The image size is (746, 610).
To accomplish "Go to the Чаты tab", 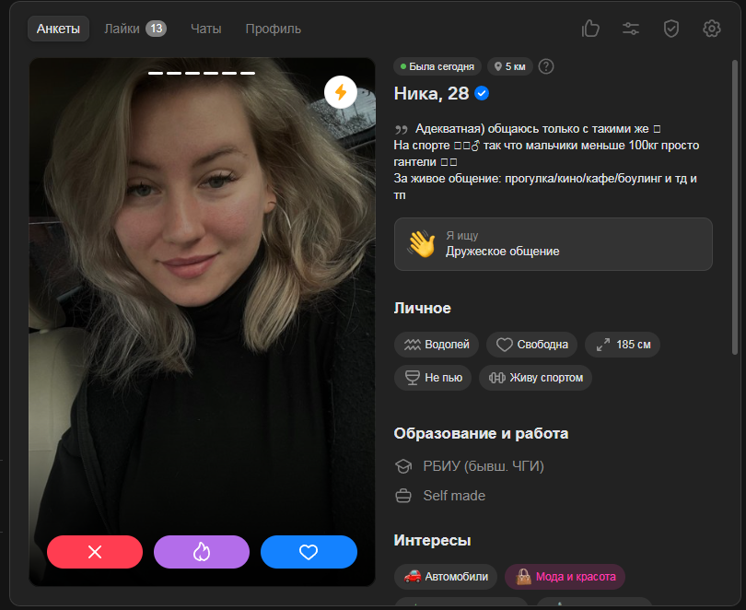I will tap(205, 29).
